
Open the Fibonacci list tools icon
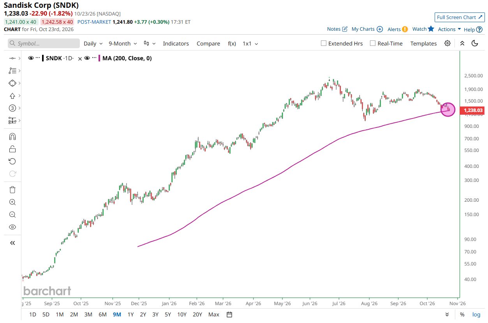12,71
